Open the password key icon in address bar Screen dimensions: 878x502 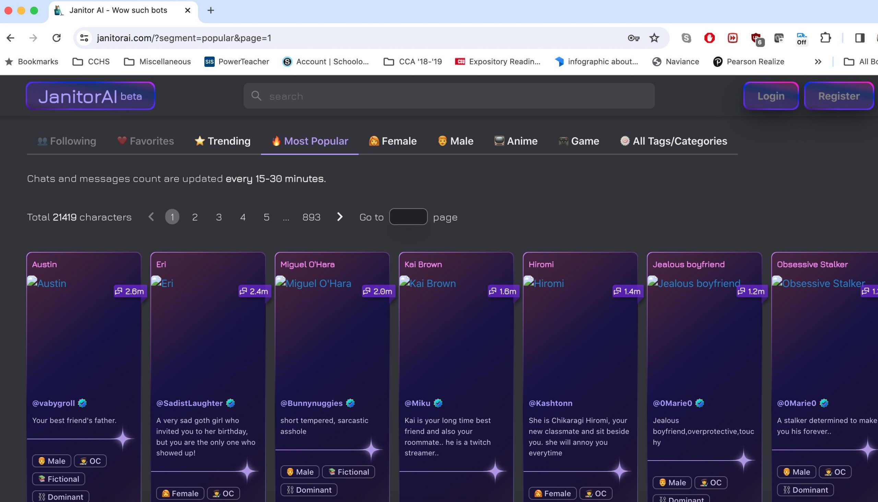click(x=633, y=38)
